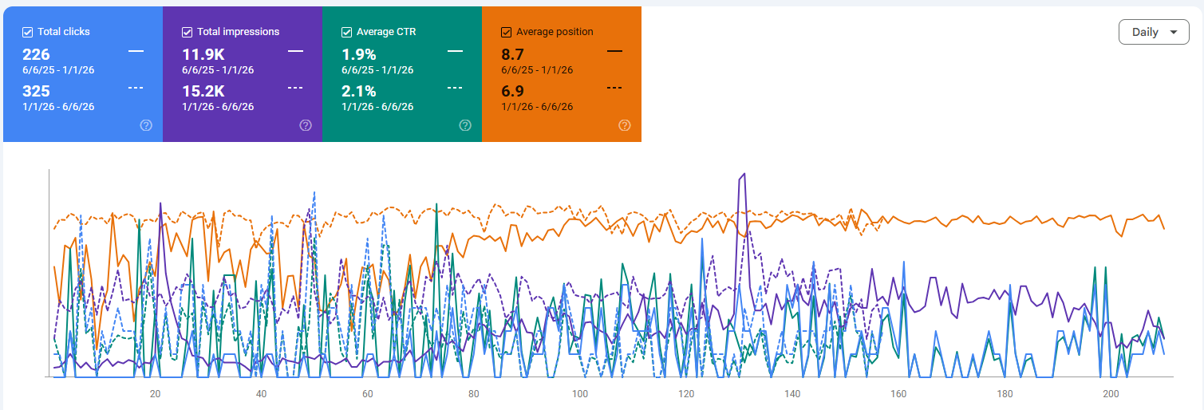Click x-axis label 160 on chart
1204x410 pixels.
[x=898, y=394]
